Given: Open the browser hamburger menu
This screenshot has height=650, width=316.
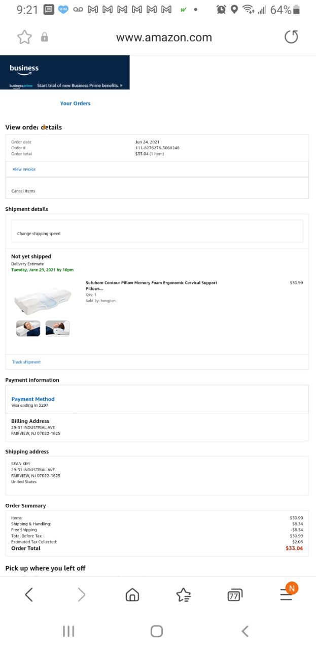Looking at the screenshot, I should point(287,595).
